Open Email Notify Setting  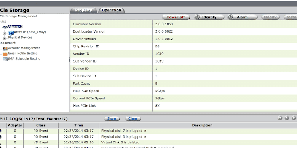click(x=23, y=53)
